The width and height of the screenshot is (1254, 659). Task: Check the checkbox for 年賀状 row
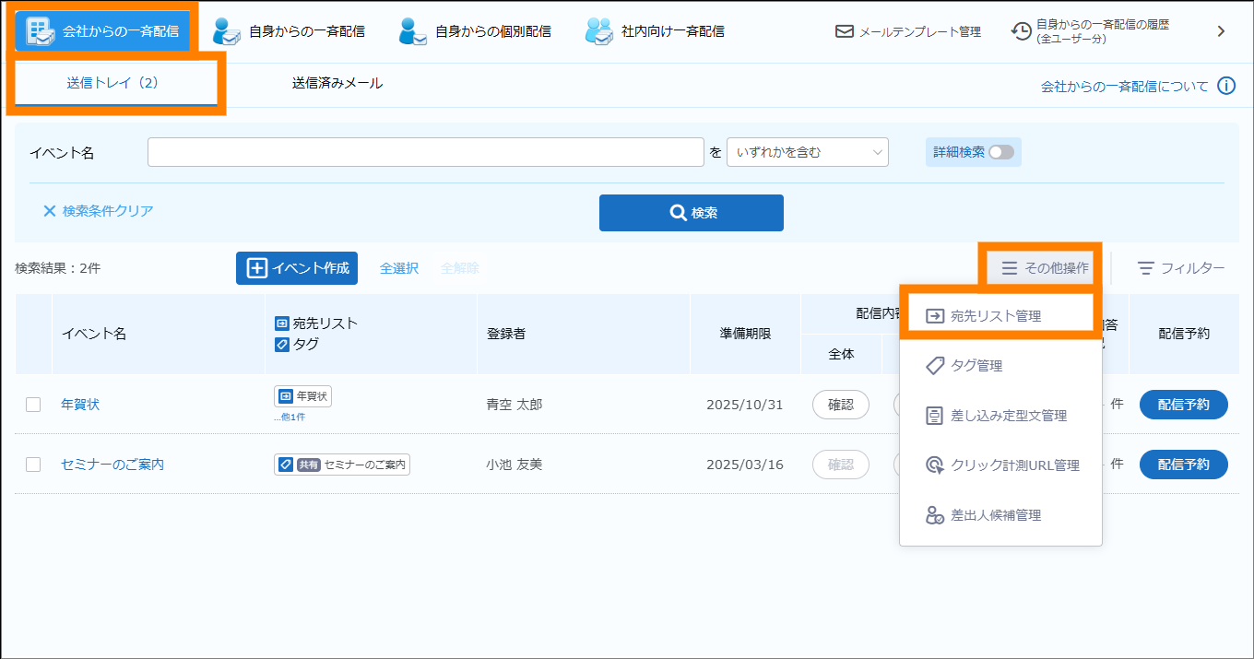(x=33, y=405)
